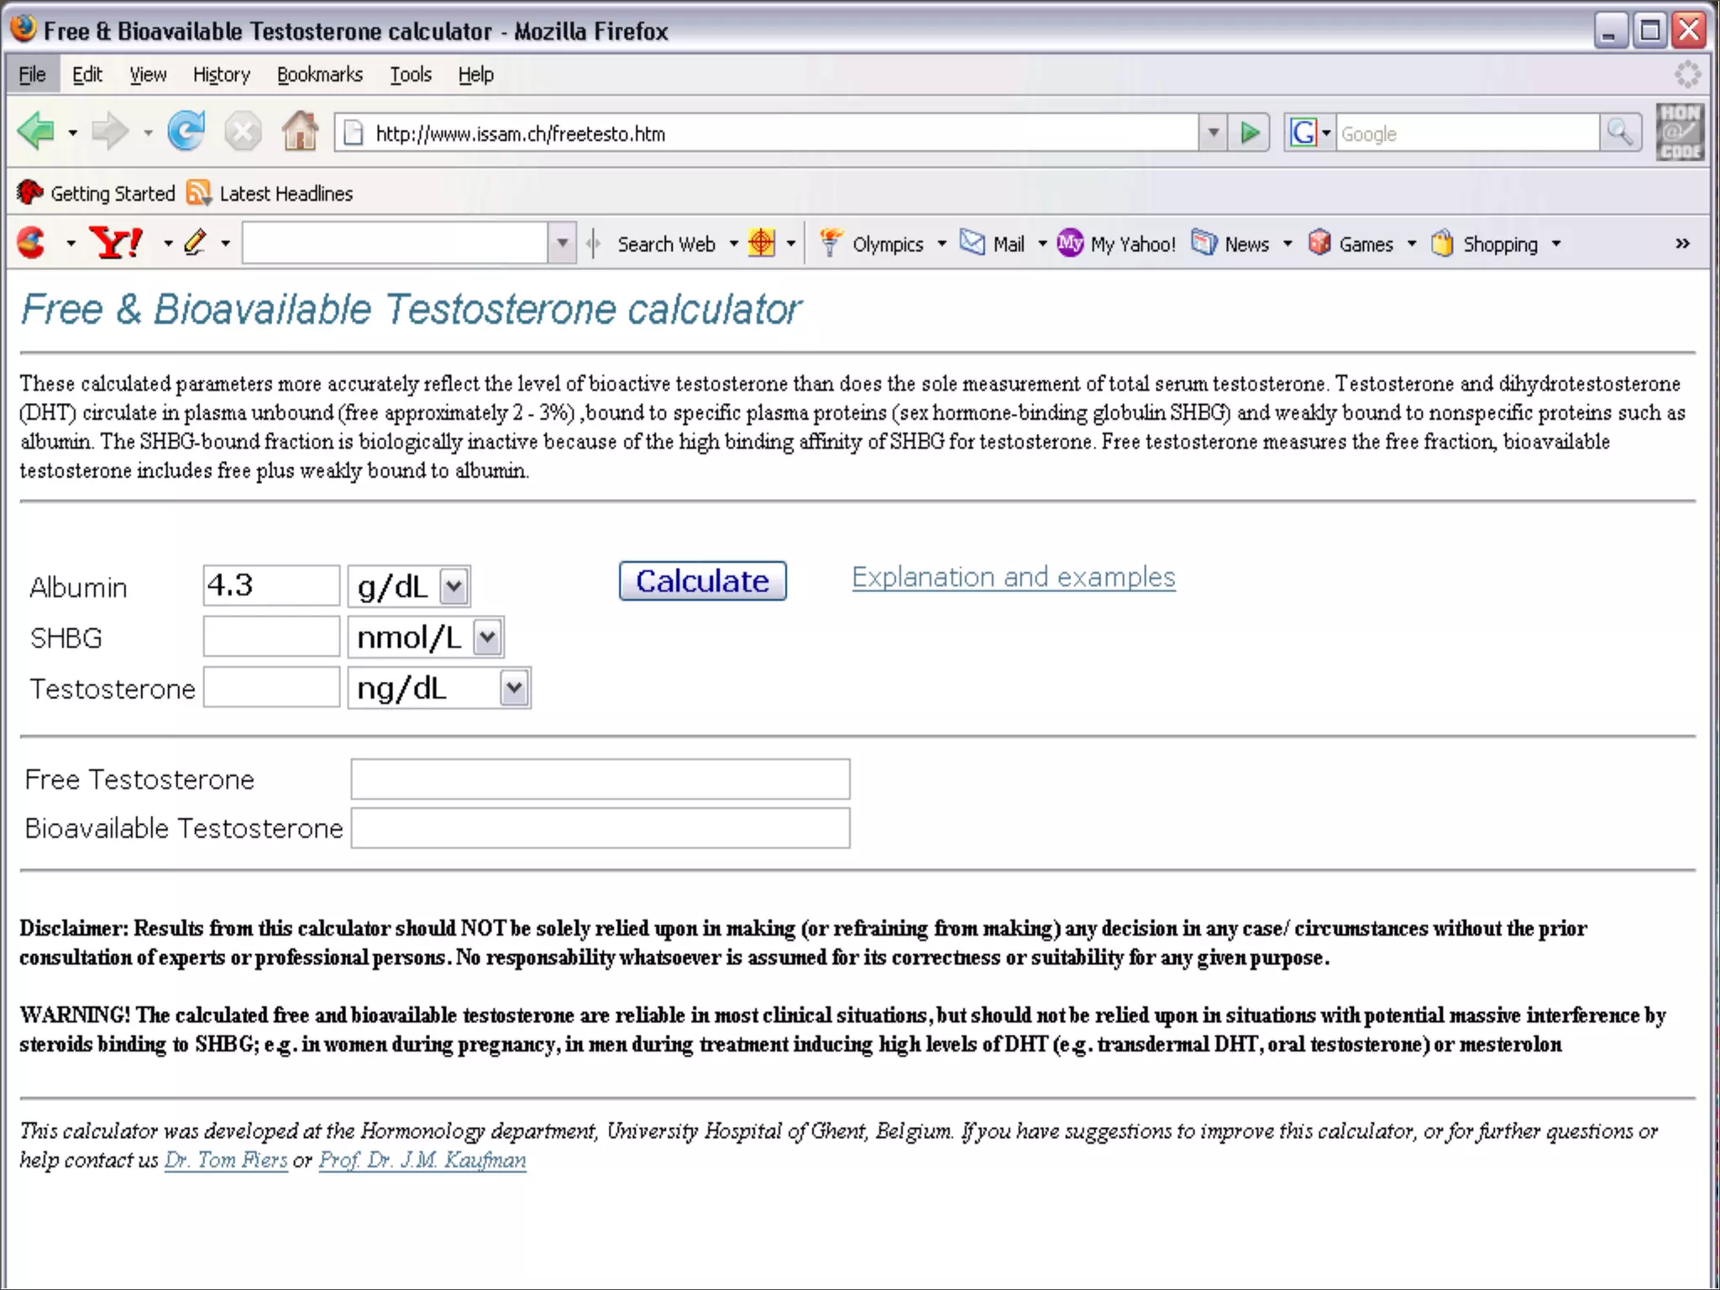The width and height of the screenshot is (1720, 1290).
Task: Open the Testosterone ng/dL unit dropdown
Action: tap(514, 689)
